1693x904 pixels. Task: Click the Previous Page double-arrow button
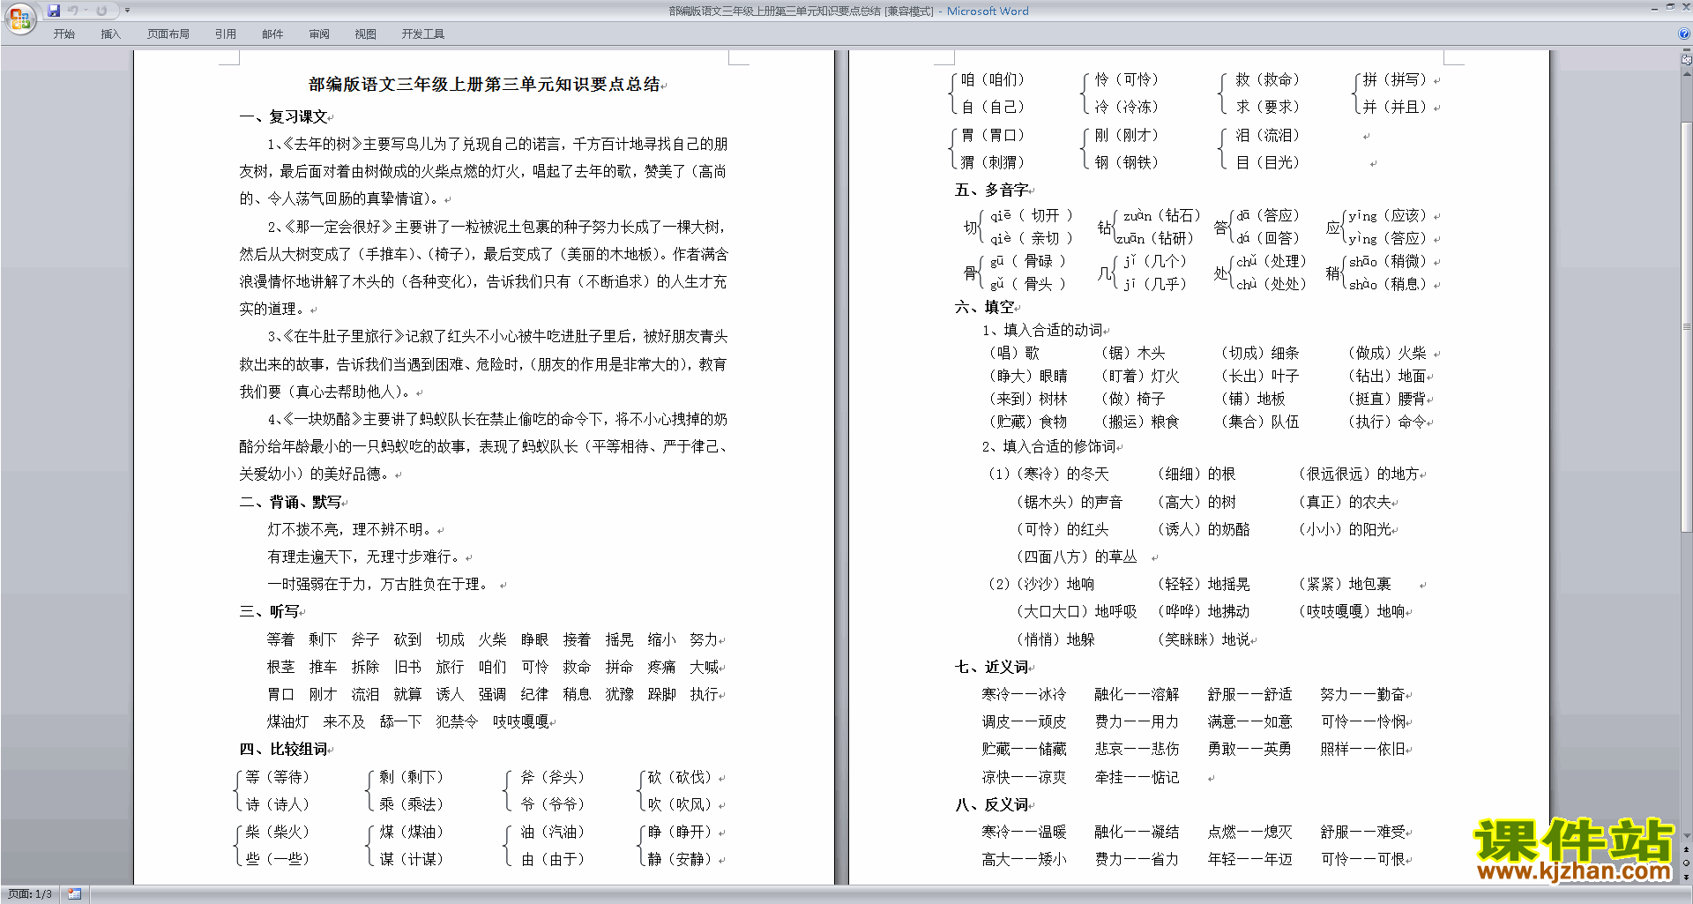tap(1687, 849)
